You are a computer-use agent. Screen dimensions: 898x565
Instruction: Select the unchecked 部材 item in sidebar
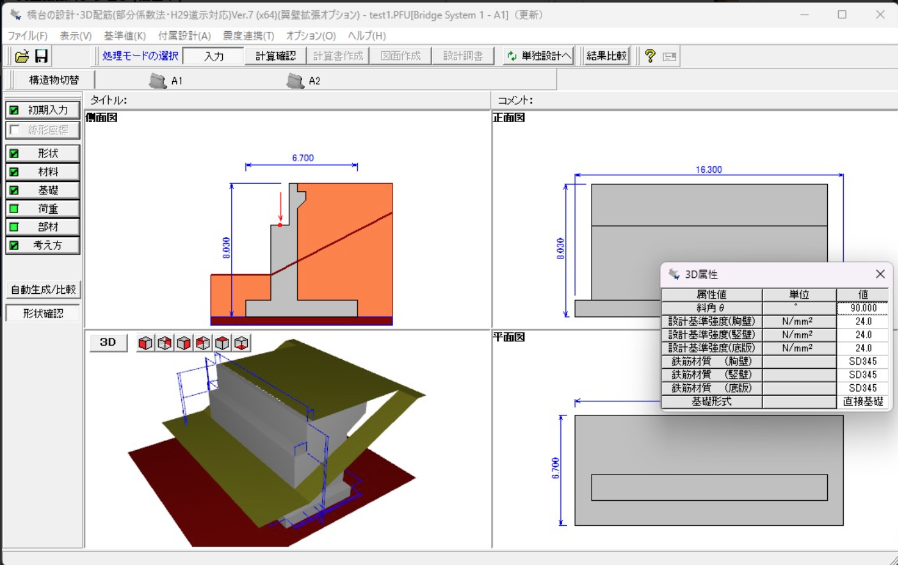pos(43,227)
